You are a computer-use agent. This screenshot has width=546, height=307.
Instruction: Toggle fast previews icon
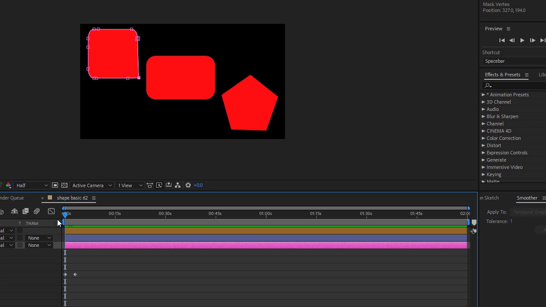[x=159, y=185]
